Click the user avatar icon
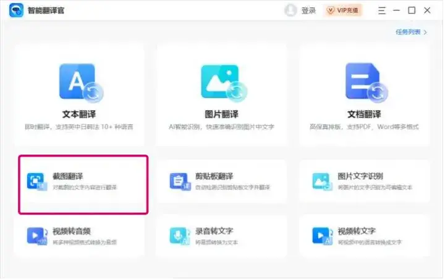The height and width of the screenshot is (279, 445). (290, 11)
